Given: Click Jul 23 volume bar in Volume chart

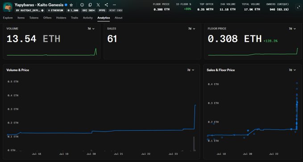Looking at the screenshot, I should (194, 144).
